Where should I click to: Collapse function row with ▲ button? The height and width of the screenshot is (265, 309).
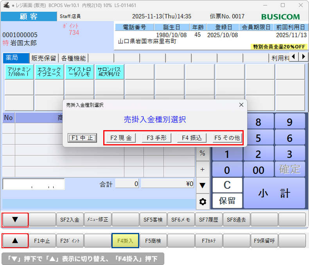coord(15,241)
